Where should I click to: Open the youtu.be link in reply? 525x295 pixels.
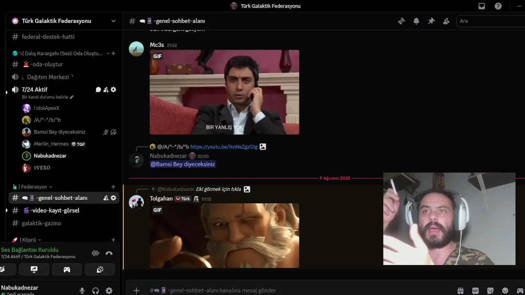tap(224, 147)
